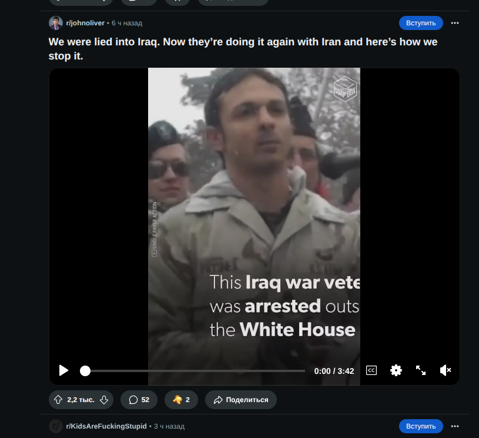
Task: Join r/johnoliver with Вступить button
Action: (421, 23)
